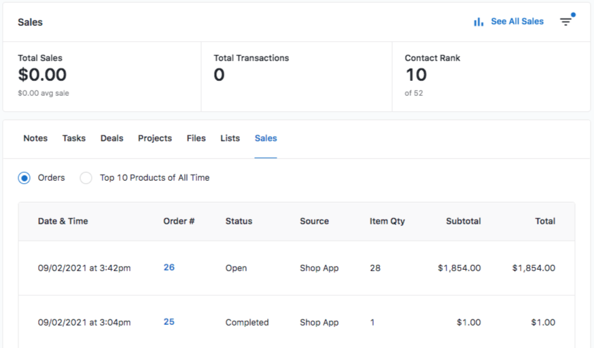
Task: Select the Sales tab
Action: pos(266,138)
